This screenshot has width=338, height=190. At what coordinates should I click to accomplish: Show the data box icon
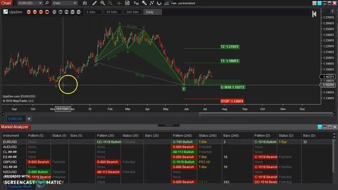(127, 3)
